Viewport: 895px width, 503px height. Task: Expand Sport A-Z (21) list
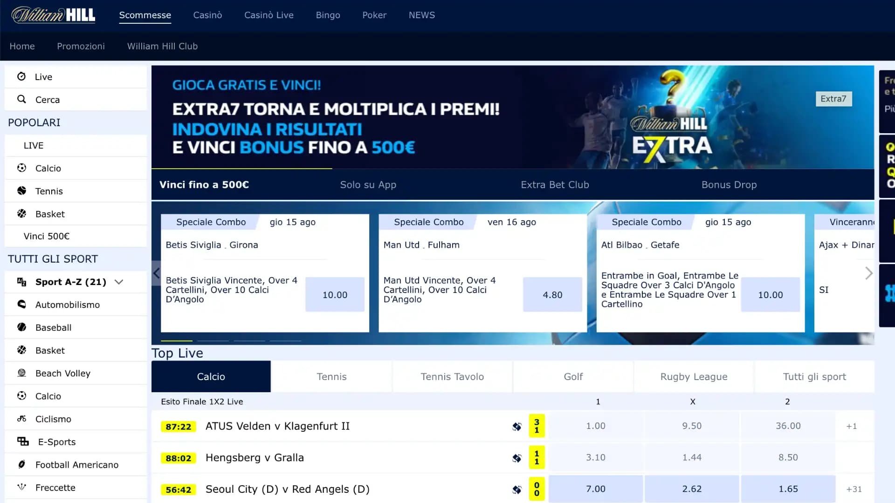tap(119, 282)
